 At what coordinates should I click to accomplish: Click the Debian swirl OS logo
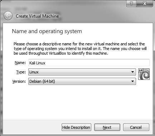144,74
